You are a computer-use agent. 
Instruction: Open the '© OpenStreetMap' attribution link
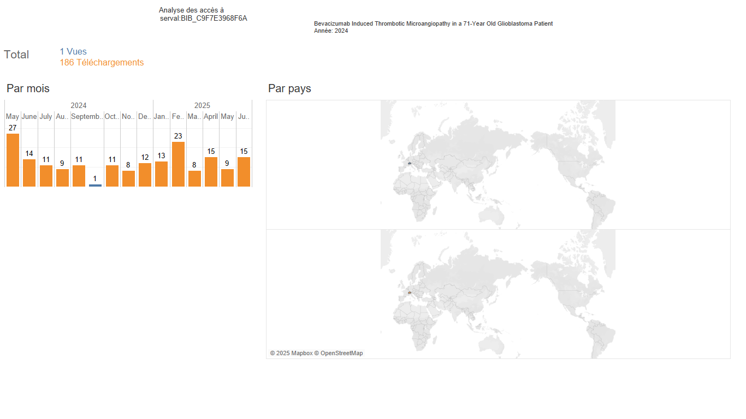tap(339, 353)
